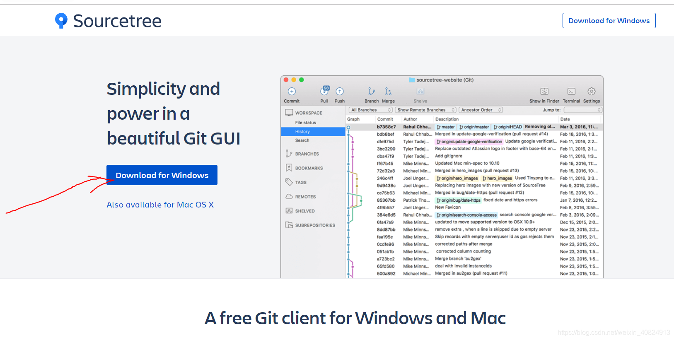Select commit 6fa47a9 hash
The height and width of the screenshot is (340, 674).
click(x=385, y=222)
